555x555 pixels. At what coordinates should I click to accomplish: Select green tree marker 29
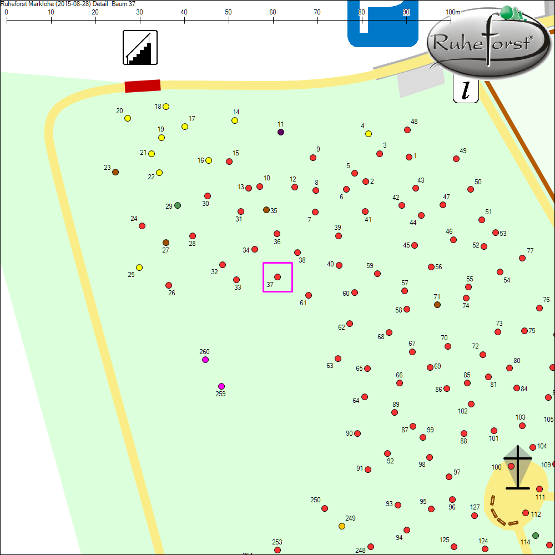(178, 205)
